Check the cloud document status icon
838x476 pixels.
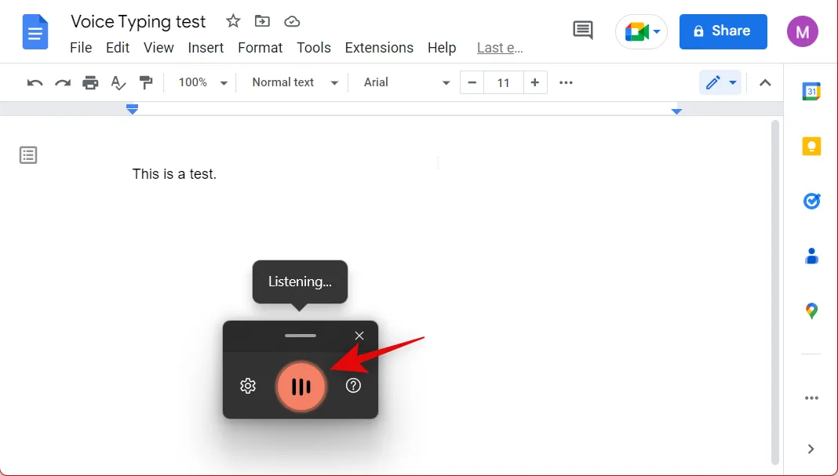click(292, 21)
